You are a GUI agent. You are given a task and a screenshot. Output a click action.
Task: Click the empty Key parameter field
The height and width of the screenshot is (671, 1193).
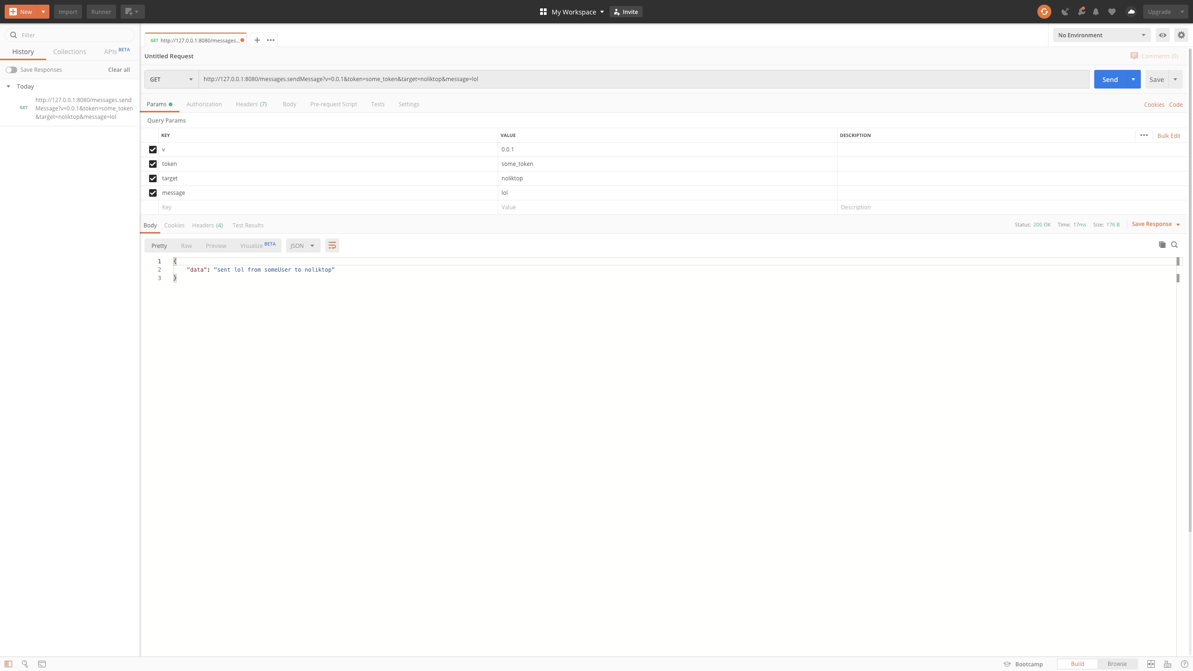pos(328,207)
